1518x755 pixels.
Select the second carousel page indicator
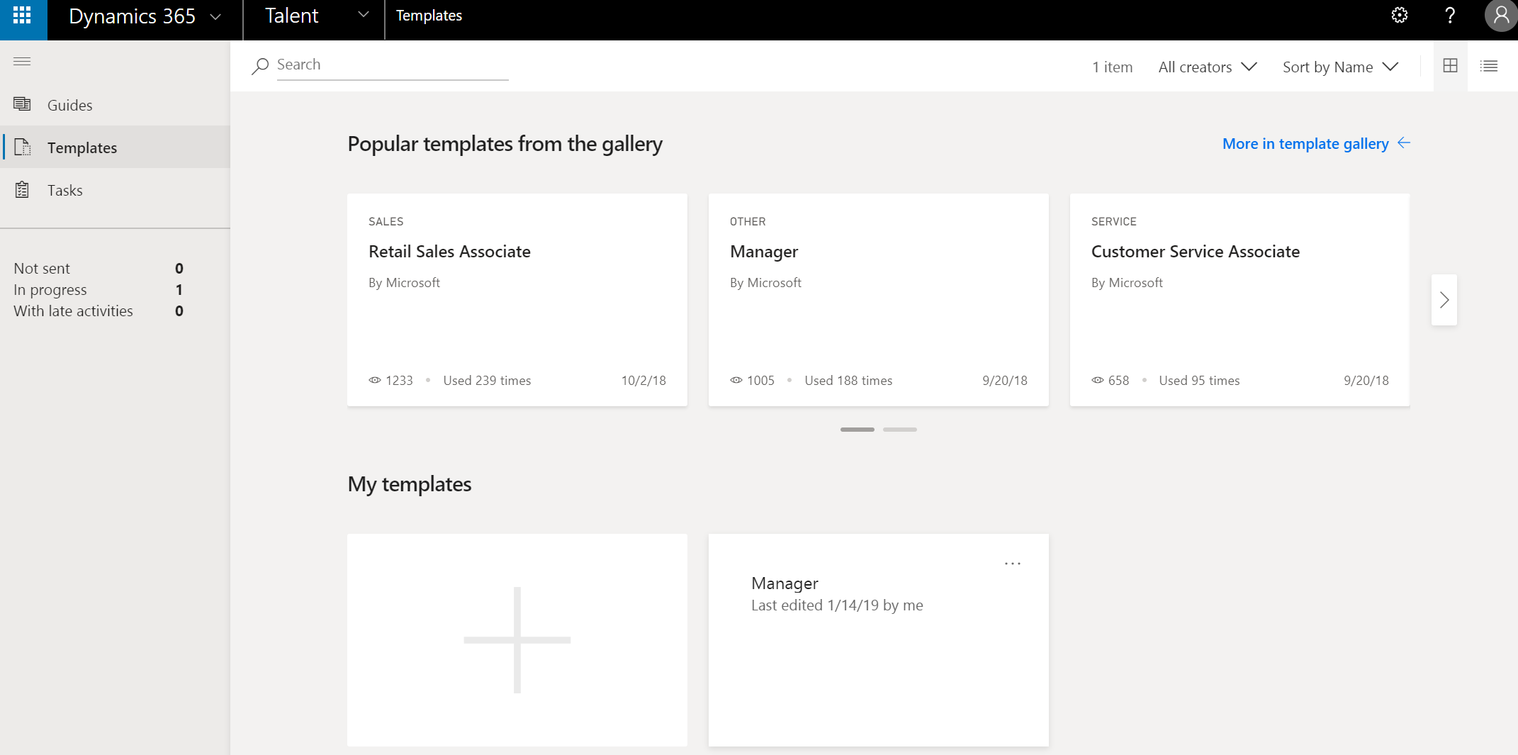[x=900, y=430]
